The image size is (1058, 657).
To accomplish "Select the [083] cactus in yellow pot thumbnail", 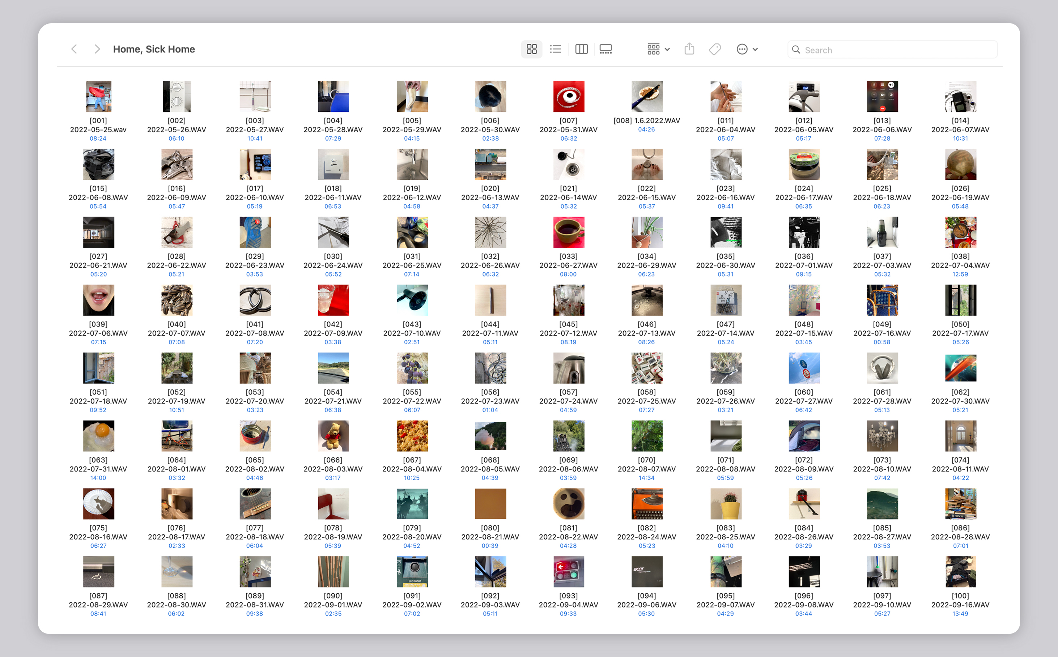I will tap(726, 504).
